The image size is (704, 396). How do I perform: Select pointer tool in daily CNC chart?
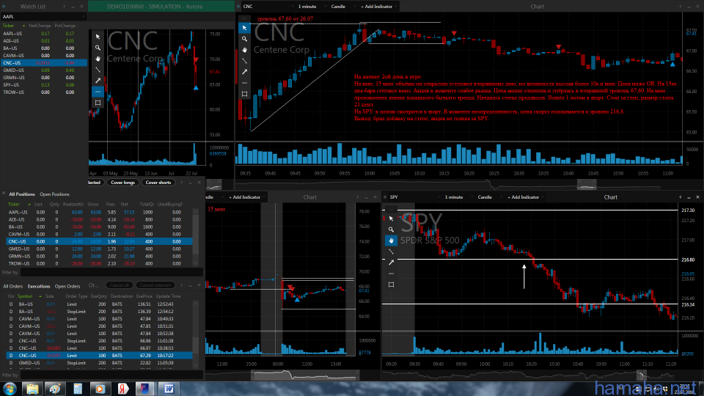pos(98,37)
